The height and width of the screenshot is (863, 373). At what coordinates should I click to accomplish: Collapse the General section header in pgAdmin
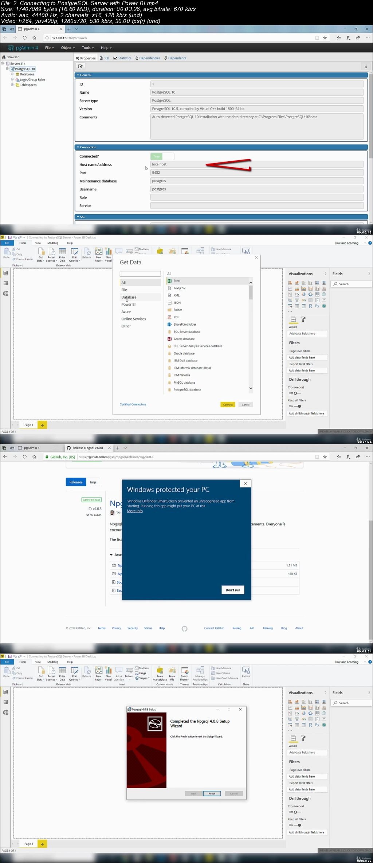click(221, 75)
